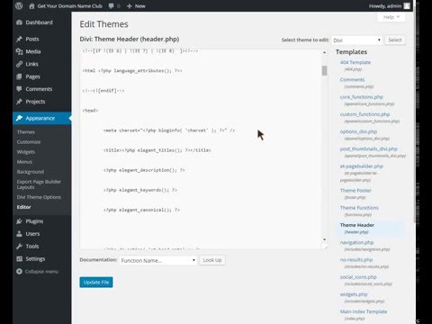Click the editor scrollbar up arrow
The image size is (432, 324).
(324, 52)
